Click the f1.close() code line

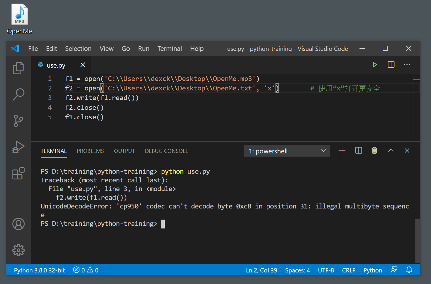pos(84,117)
